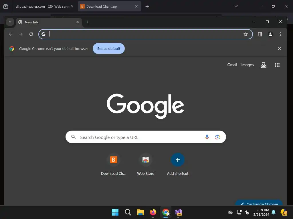Open the Gmail link
This screenshot has width=293, height=219.
pos(232,65)
